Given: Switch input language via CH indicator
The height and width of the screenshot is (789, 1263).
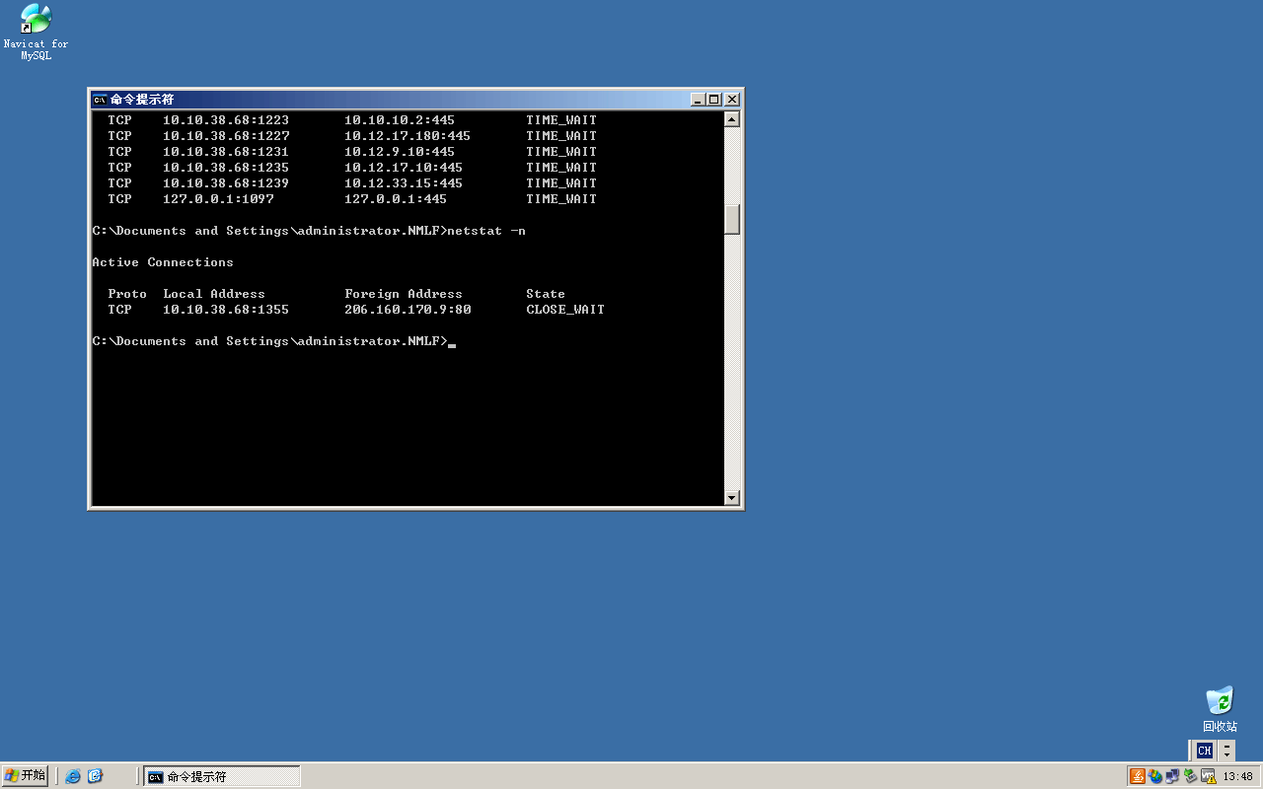Looking at the screenshot, I should pos(1204,751).
